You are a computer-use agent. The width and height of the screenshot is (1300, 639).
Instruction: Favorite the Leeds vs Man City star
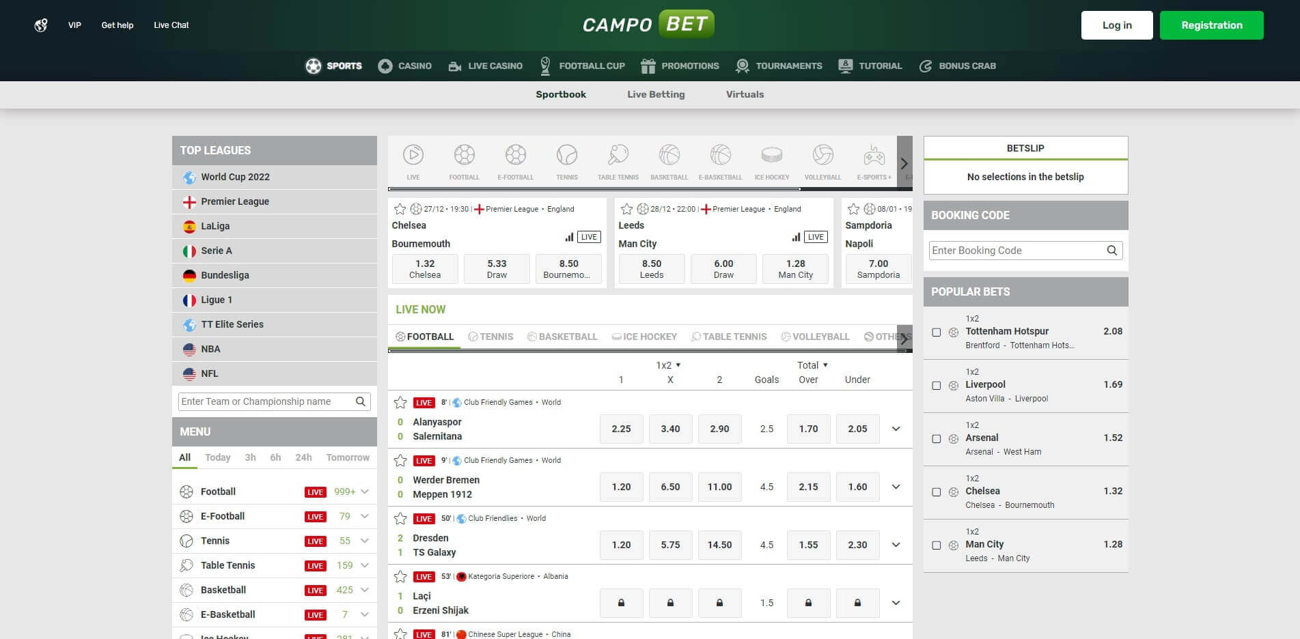(627, 209)
